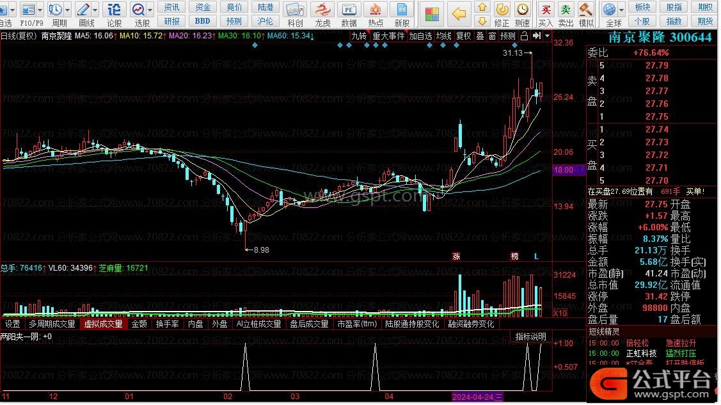Click the X10 volume scale label
The image size is (721, 405).
pos(561,314)
